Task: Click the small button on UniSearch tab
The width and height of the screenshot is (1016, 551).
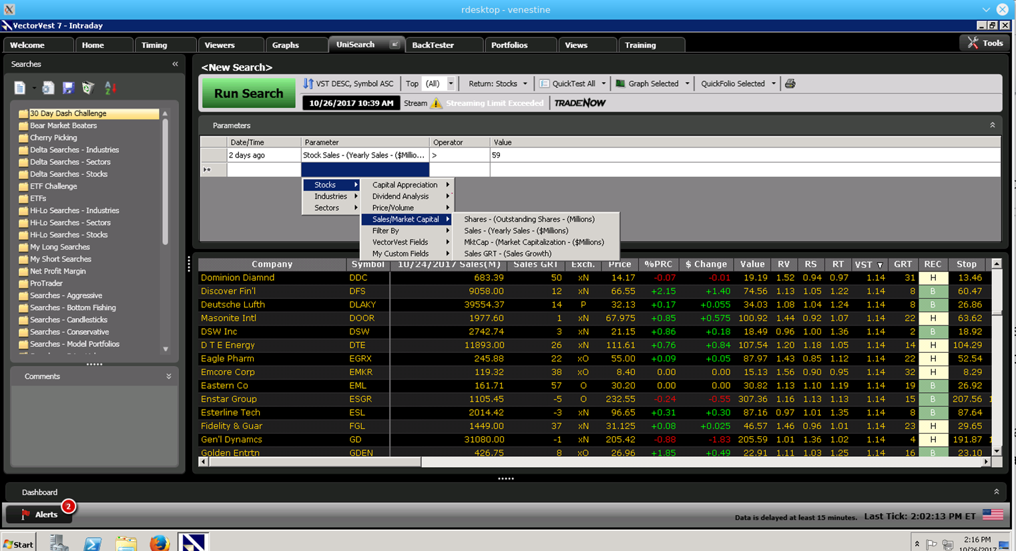Action: pyautogui.click(x=395, y=45)
